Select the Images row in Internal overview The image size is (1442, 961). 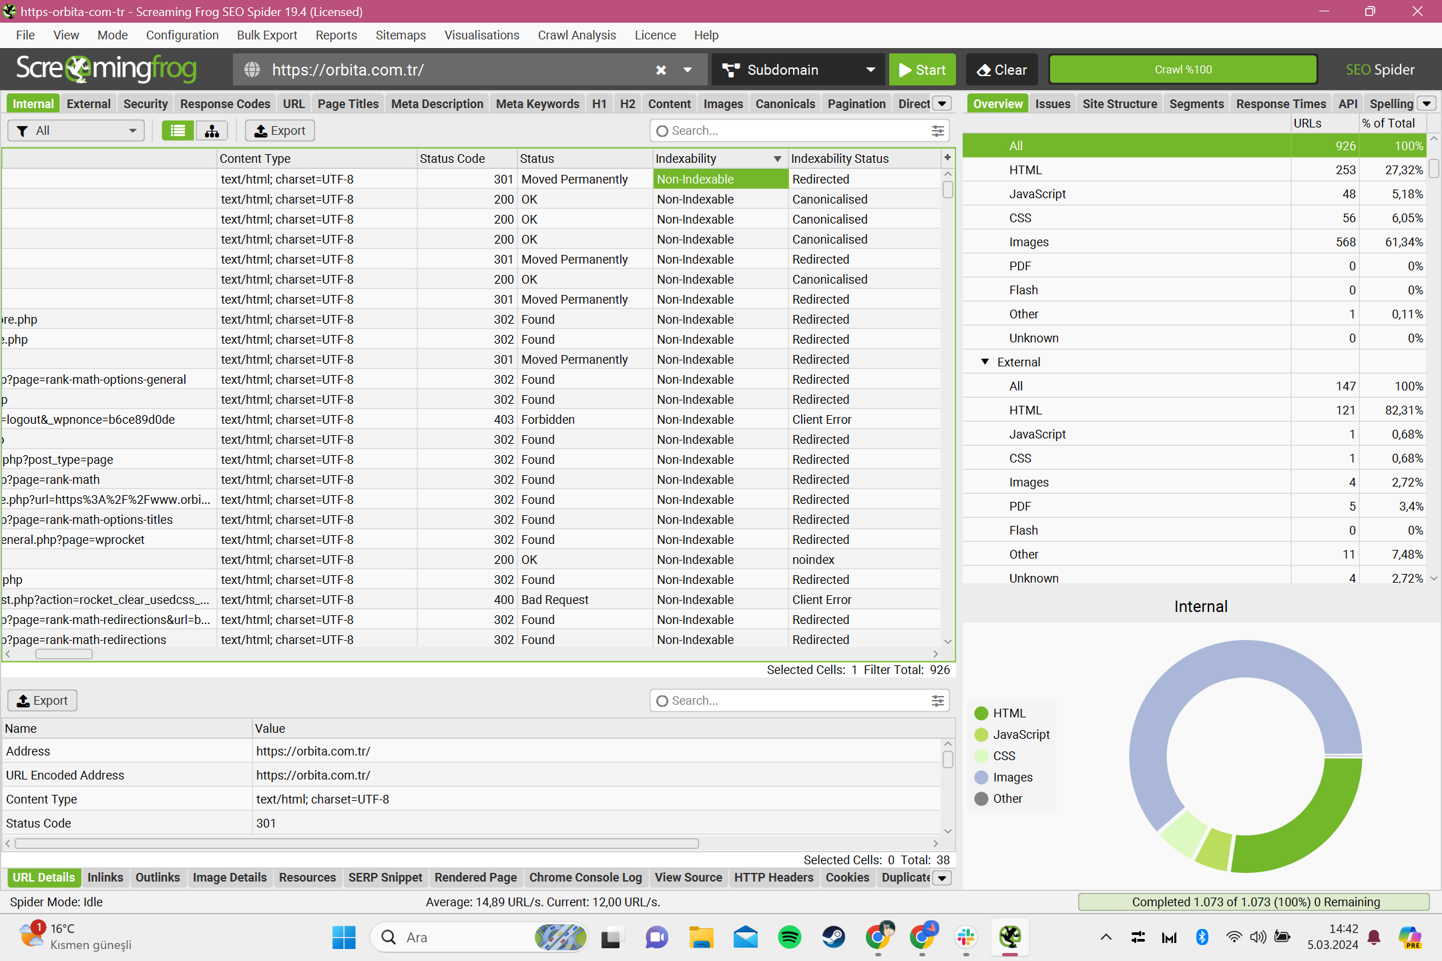1194,242
